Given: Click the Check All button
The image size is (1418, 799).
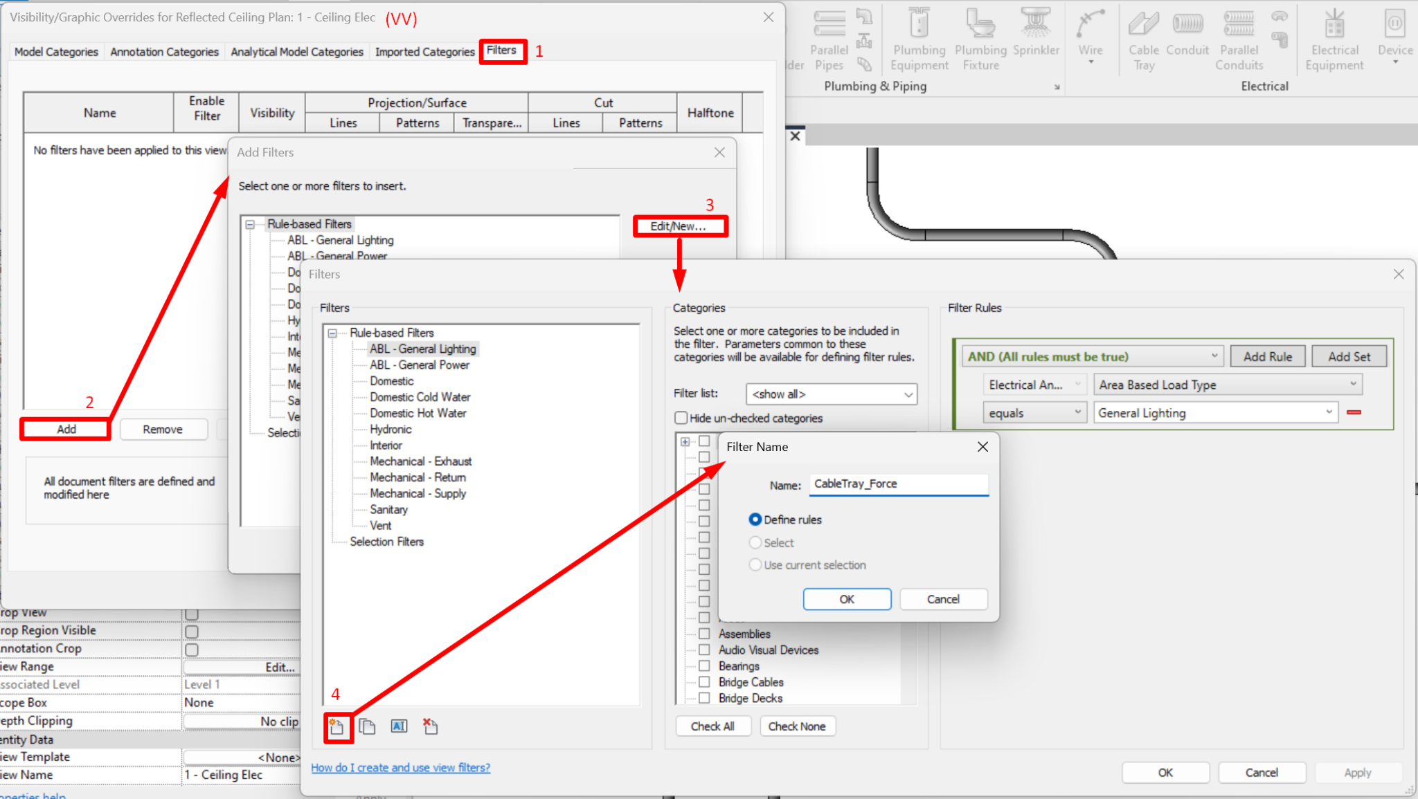Looking at the screenshot, I should 712,726.
